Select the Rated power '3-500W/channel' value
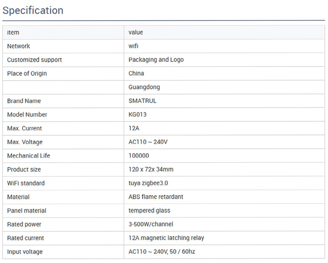This screenshot has height=263, width=328. coord(151,224)
